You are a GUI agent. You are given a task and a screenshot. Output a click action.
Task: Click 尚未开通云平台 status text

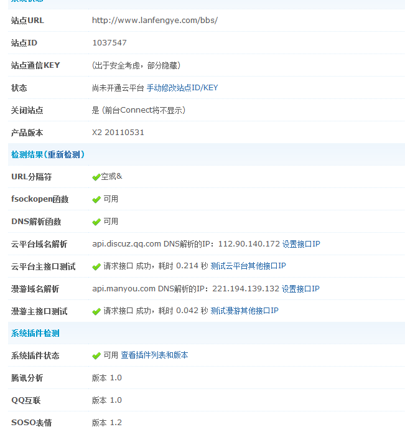tap(118, 88)
